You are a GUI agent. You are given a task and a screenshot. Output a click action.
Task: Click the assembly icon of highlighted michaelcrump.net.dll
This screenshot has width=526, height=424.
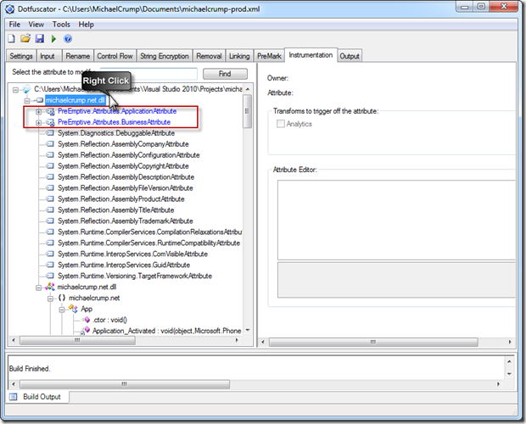tap(40, 100)
